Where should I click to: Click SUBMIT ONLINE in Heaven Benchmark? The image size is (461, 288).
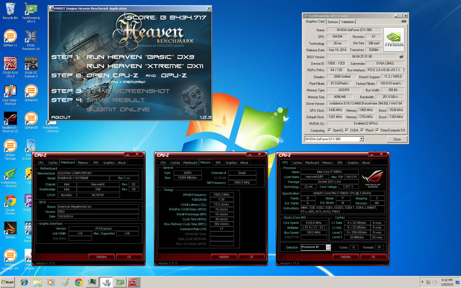(118, 109)
